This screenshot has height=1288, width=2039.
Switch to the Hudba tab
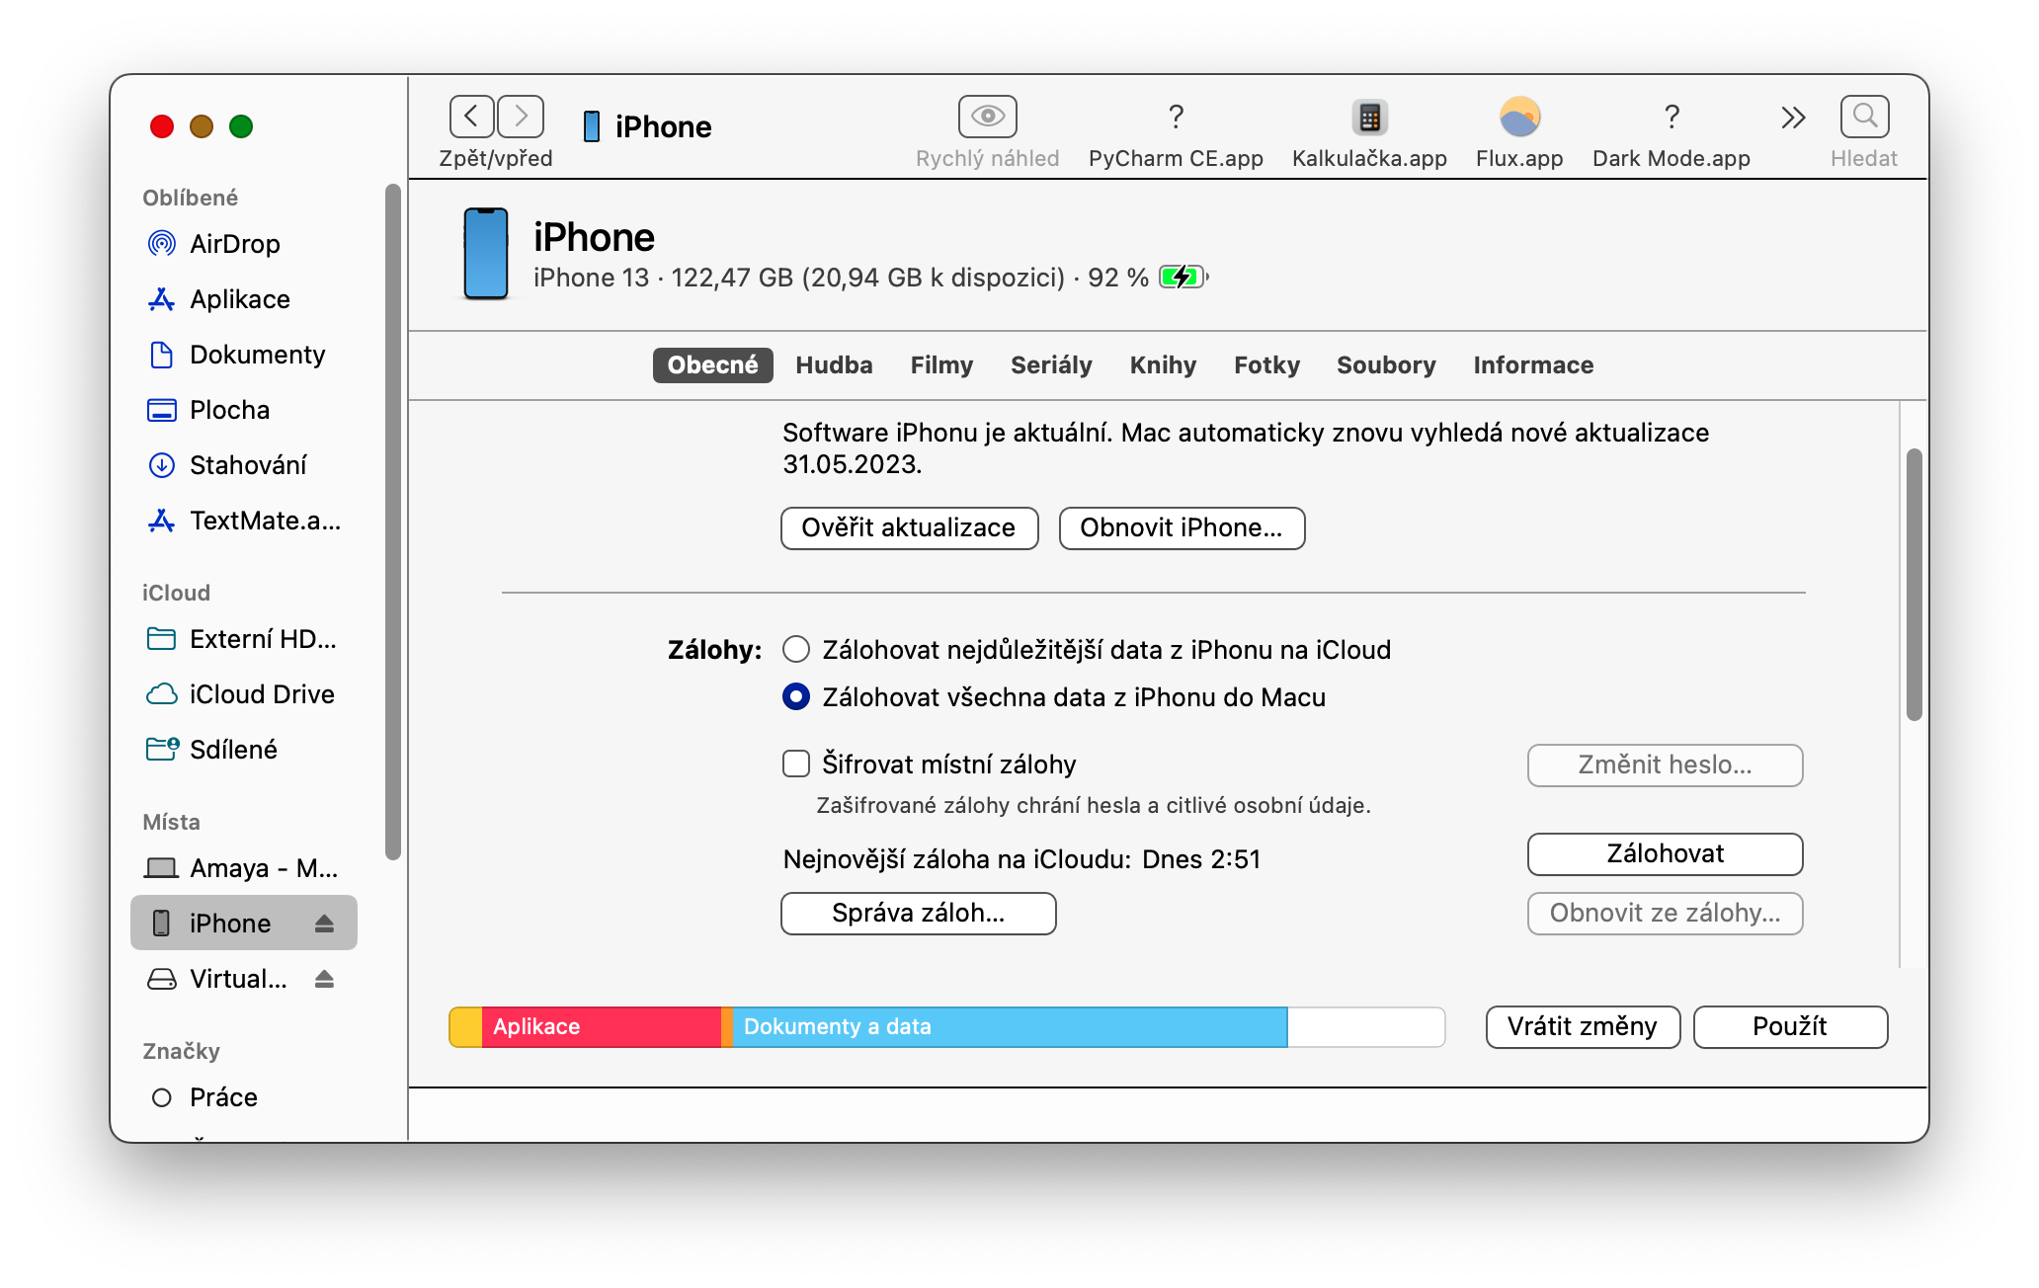click(834, 365)
